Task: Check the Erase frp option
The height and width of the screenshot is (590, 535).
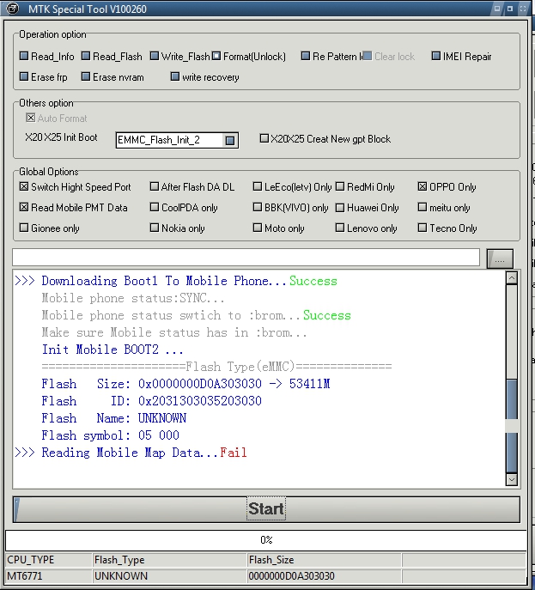Action: [x=24, y=76]
